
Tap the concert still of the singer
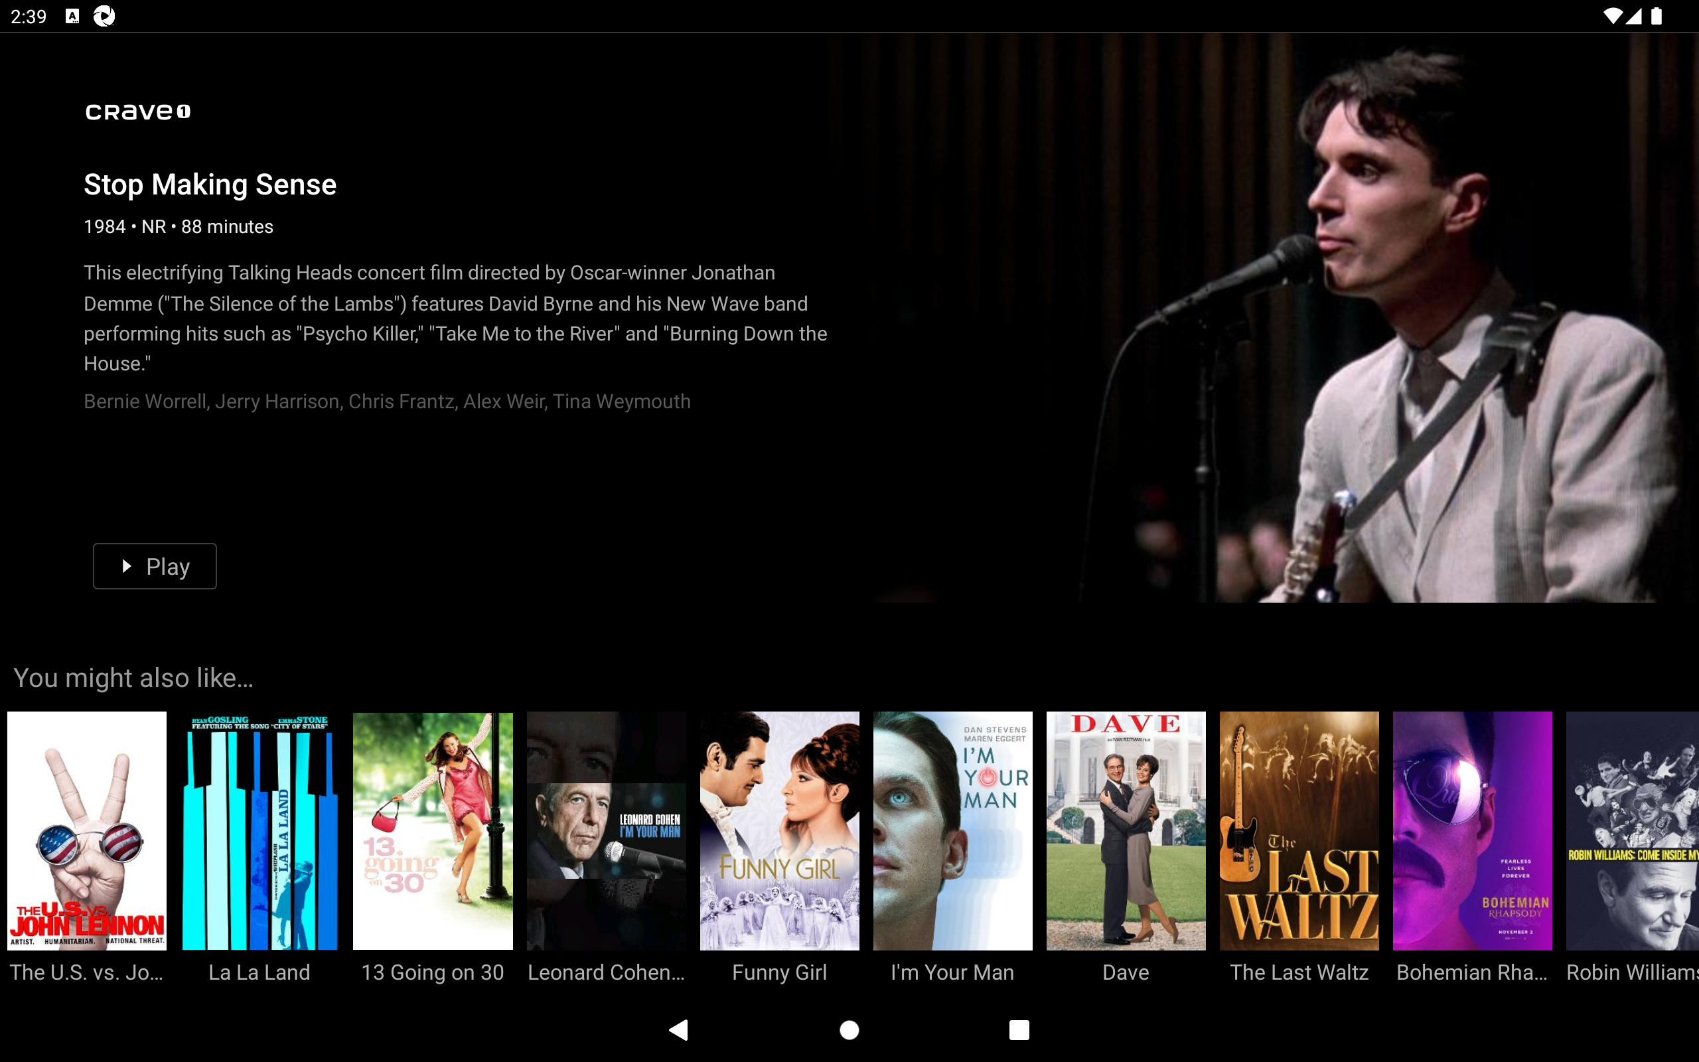(1264, 318)
